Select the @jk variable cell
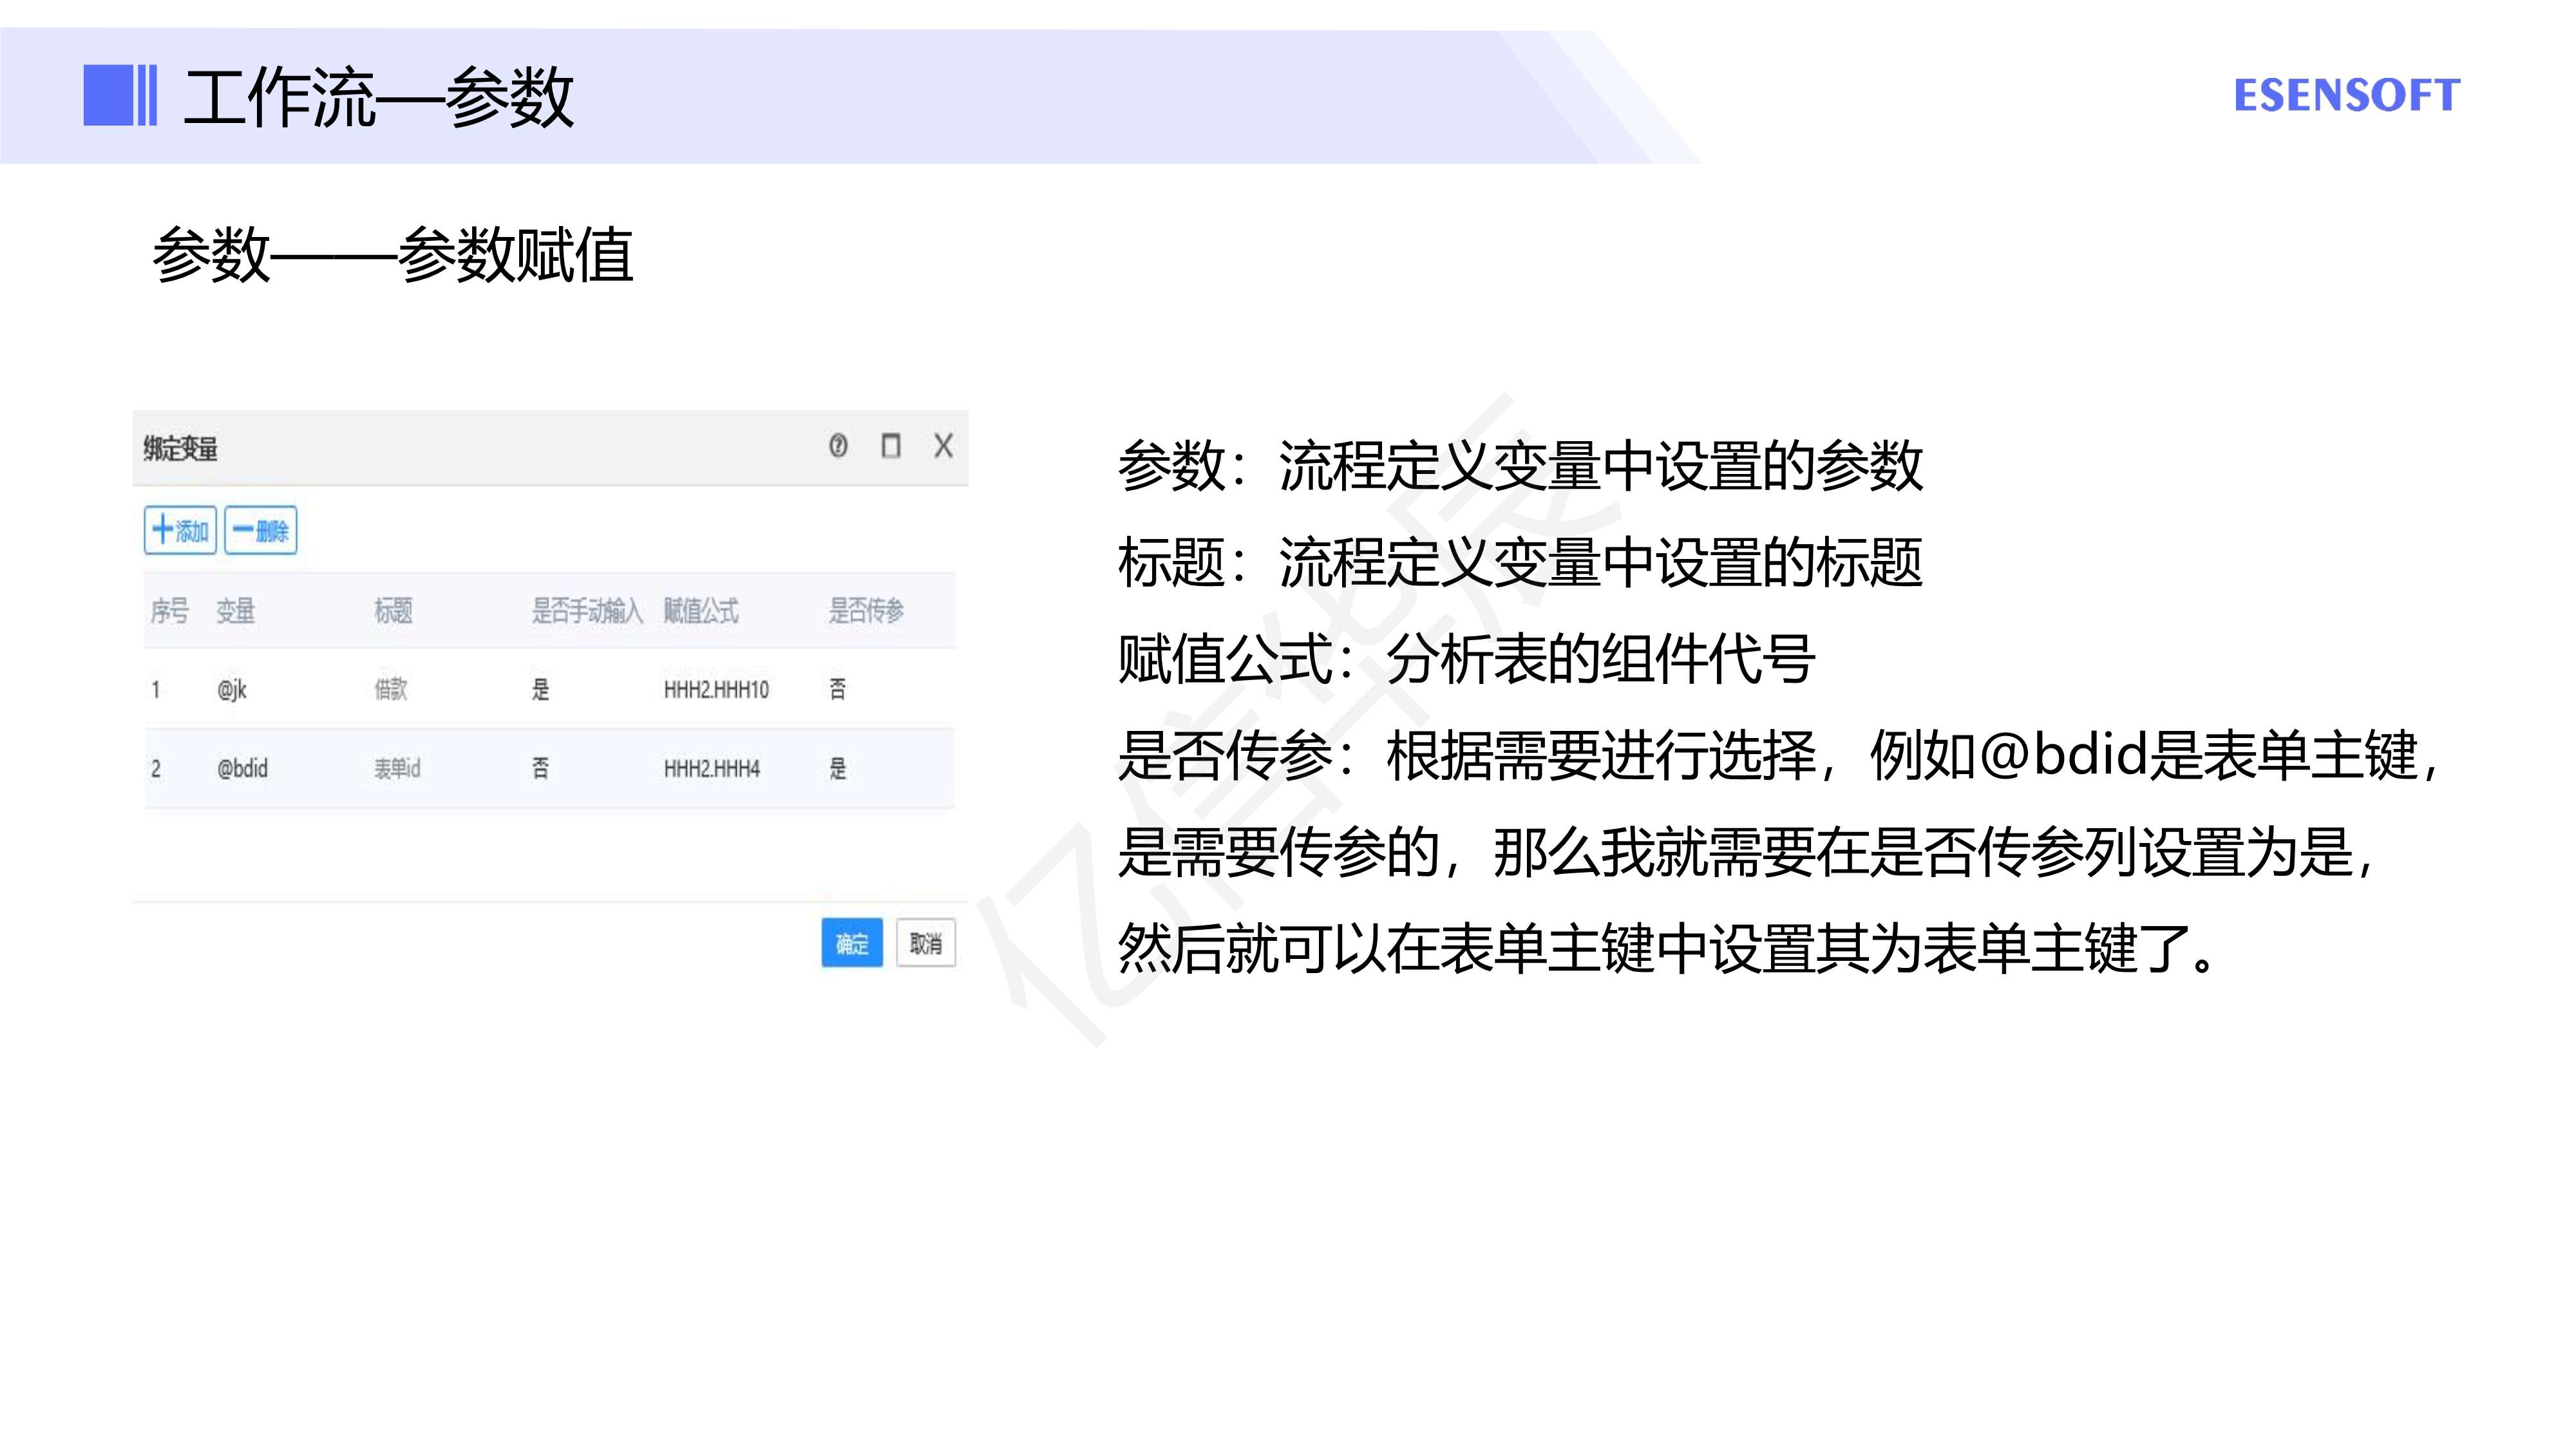Image resolution: width=2576 pixels, height=1449 pixels. click(232, 689)
